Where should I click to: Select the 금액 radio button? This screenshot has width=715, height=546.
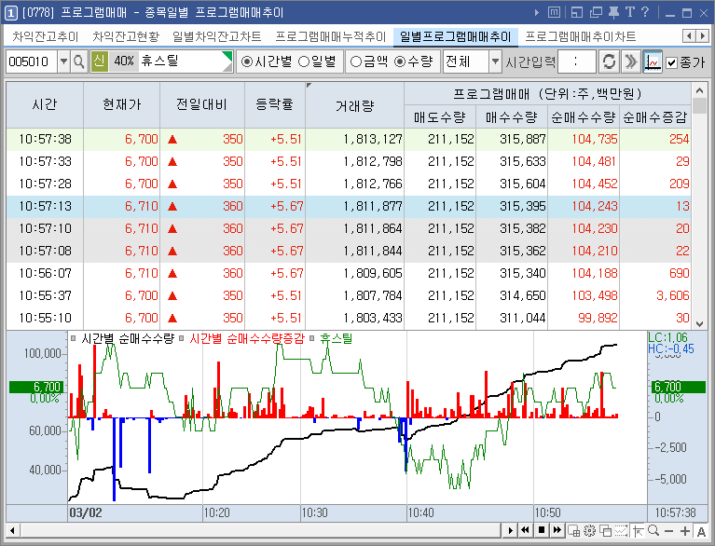pos(357,61)
